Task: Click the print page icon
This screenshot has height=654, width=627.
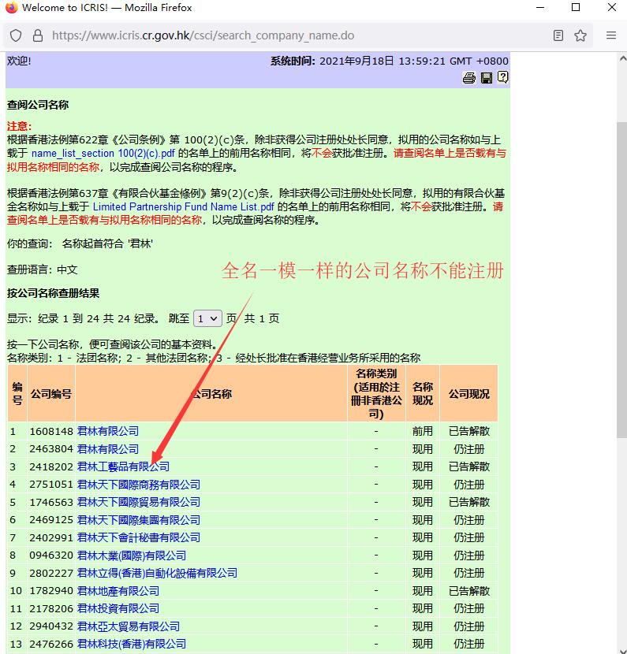Action: (468, 77)
